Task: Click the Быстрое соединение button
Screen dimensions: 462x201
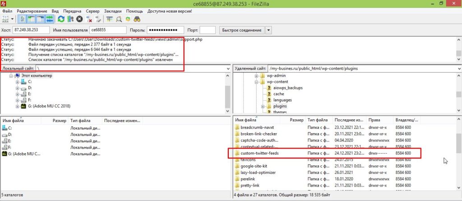Action: (241, 30)
